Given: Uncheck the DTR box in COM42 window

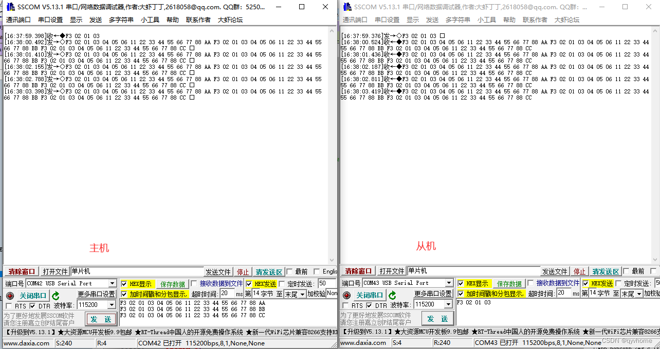Looking at the screenshot, I should point(32,306).
